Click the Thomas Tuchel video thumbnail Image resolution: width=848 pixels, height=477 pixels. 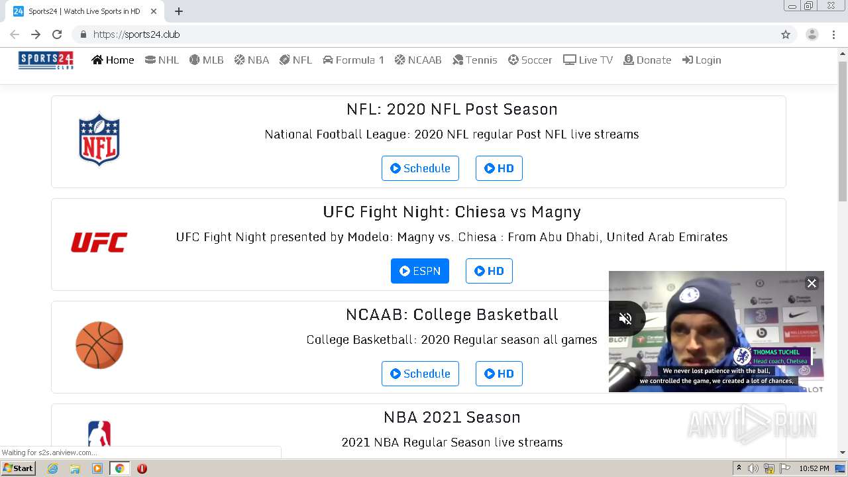point(716,331)
